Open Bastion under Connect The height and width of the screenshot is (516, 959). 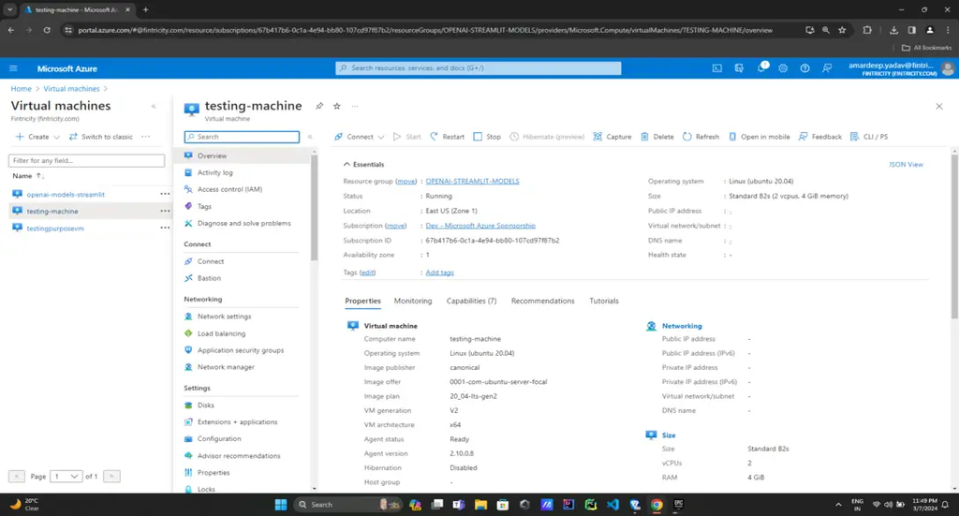coord(209,278)
